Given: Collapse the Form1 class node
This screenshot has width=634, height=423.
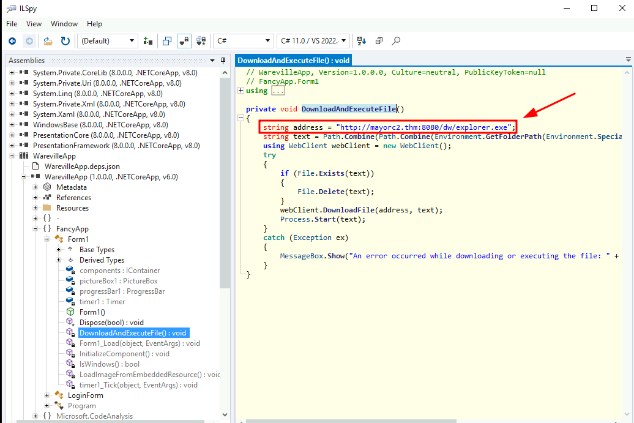Looking at the screenshot, I should [x=47, y=239].
